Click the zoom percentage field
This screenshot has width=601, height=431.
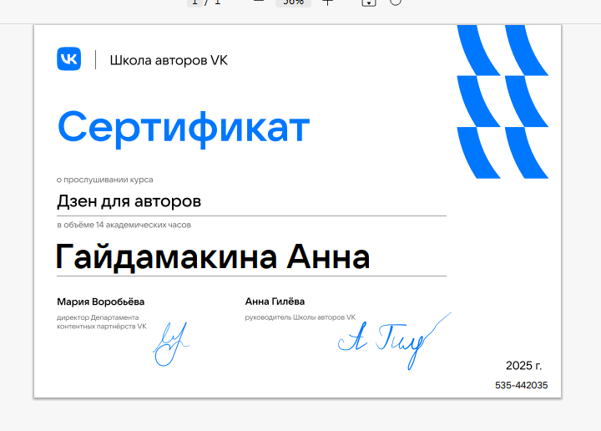(293, 3)
